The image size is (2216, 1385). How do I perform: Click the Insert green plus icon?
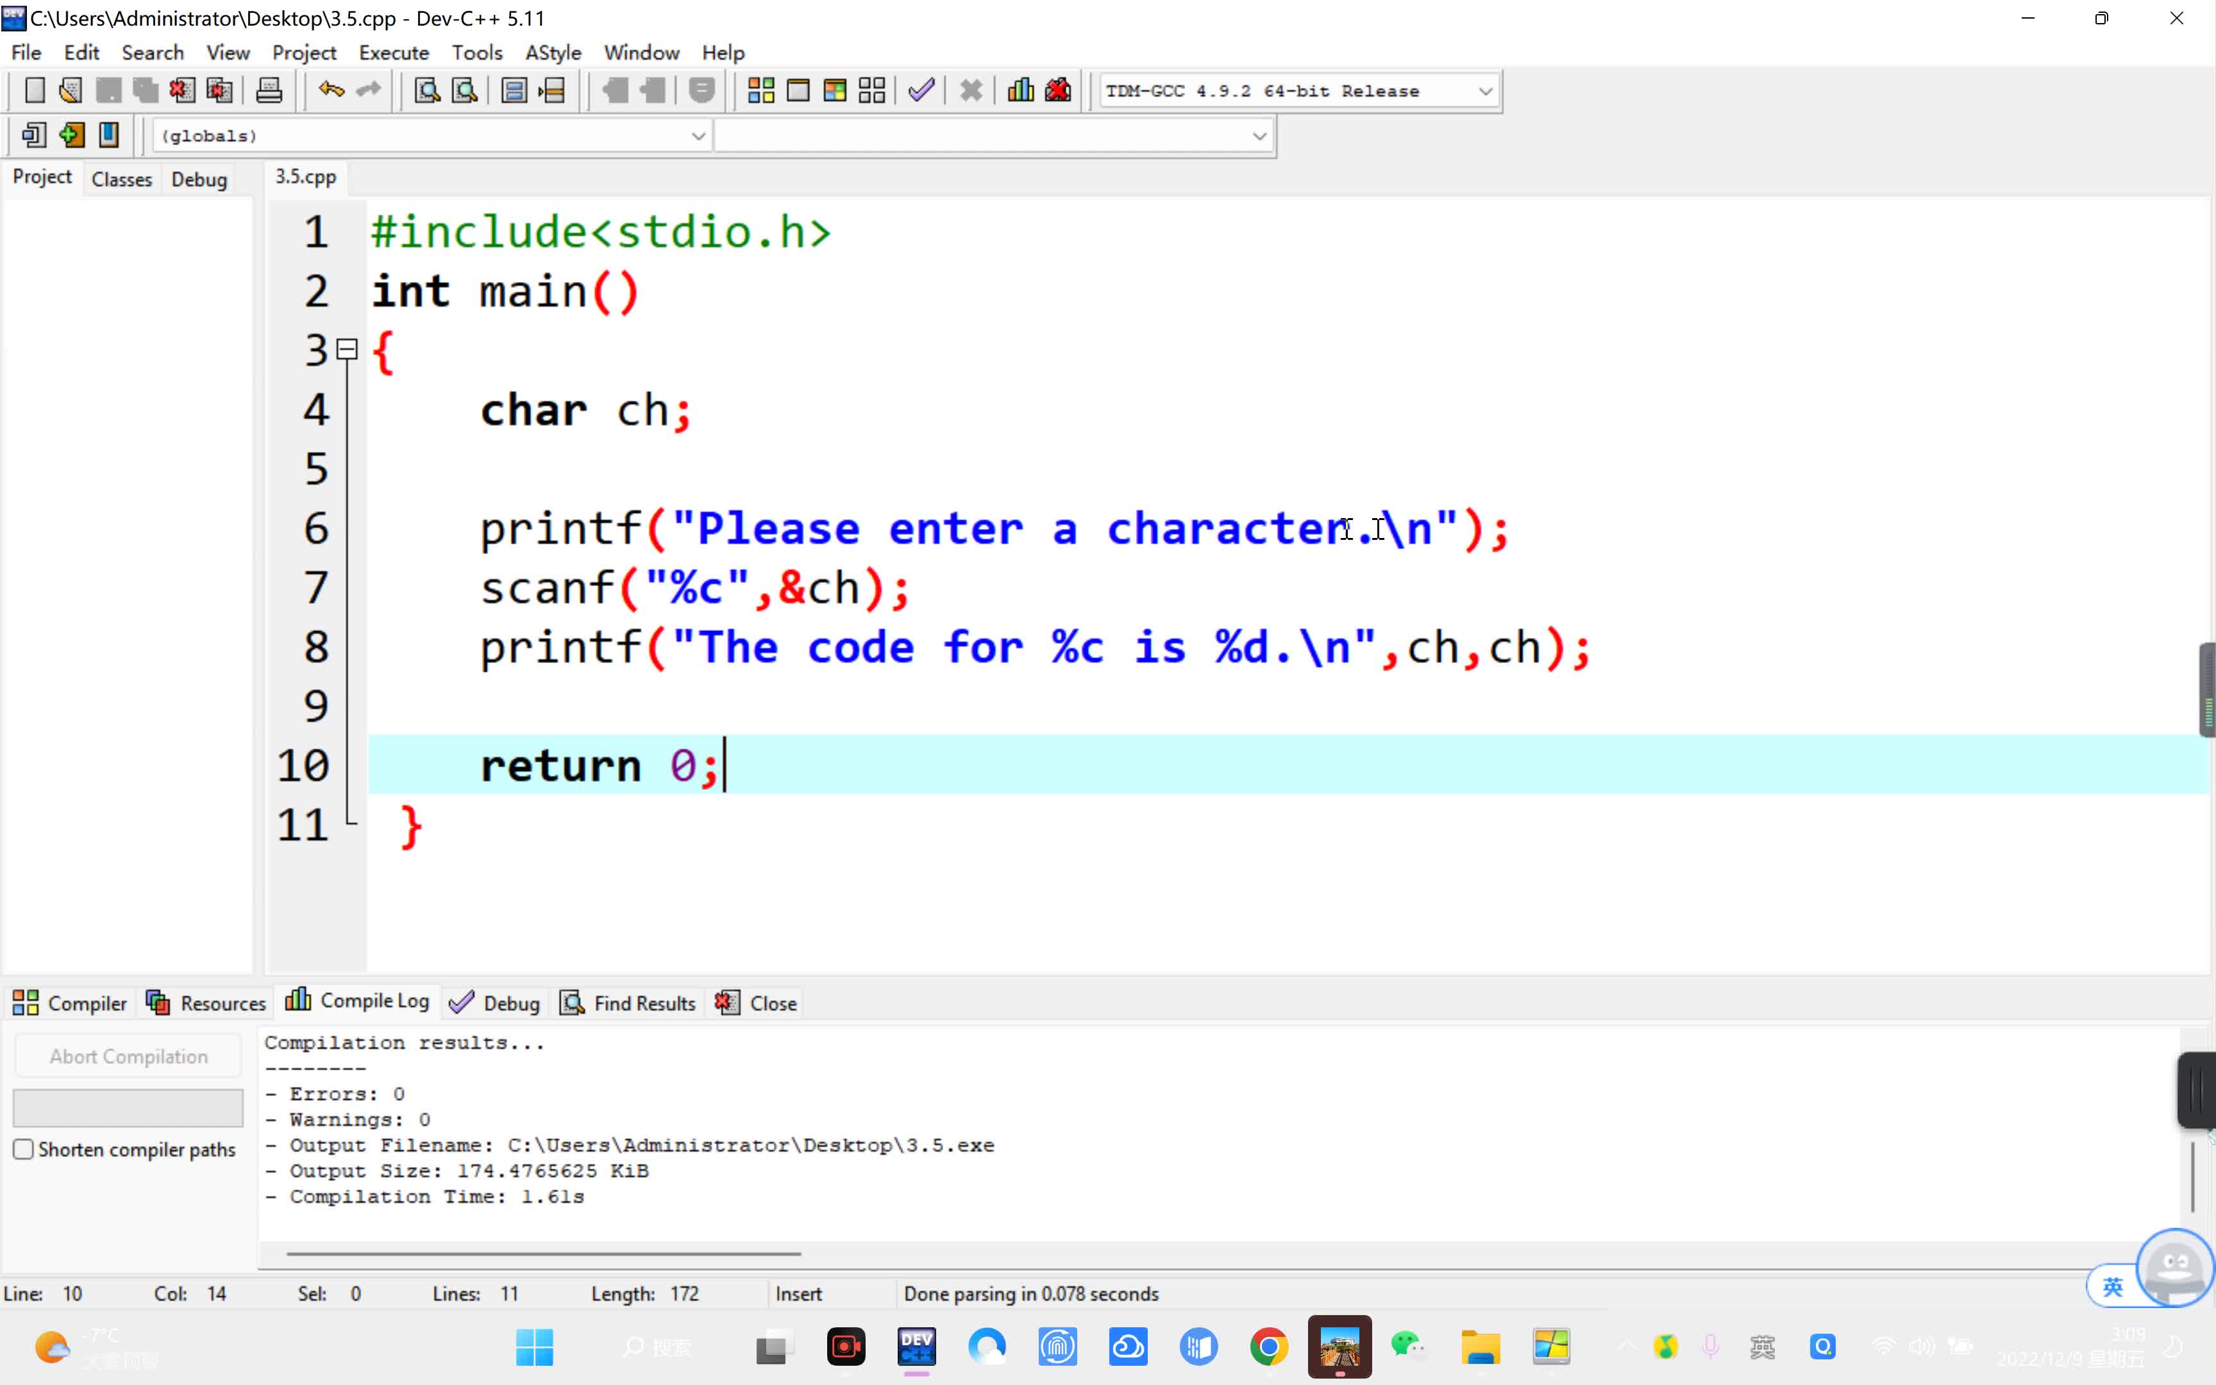(x=71, y=135)
